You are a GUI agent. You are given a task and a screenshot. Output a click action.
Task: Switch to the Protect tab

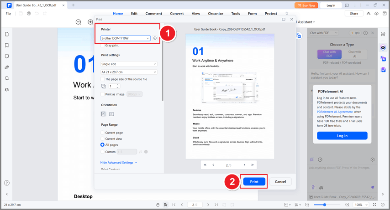click(271, 14)
